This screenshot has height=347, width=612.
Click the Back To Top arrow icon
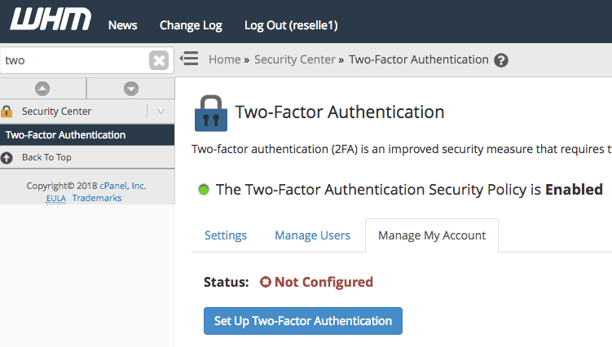(x=7, y=158)
